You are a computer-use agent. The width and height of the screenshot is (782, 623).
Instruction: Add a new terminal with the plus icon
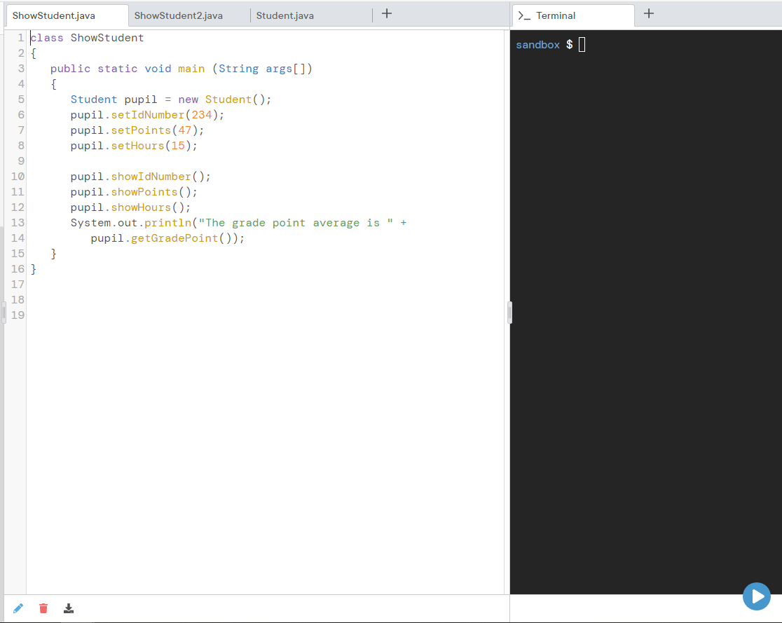(x=648, y=13)
